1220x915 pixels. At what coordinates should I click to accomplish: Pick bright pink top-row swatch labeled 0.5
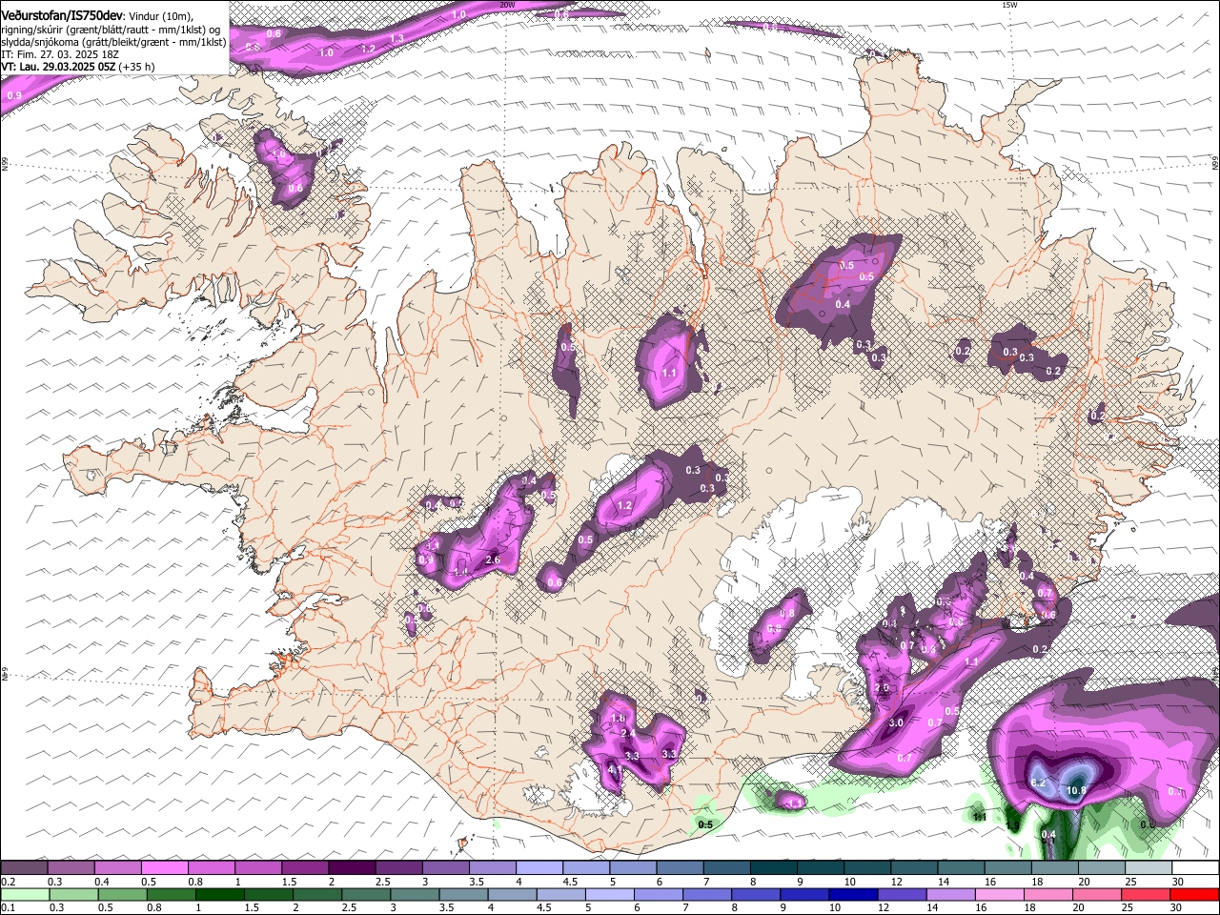tap(165, 868)
